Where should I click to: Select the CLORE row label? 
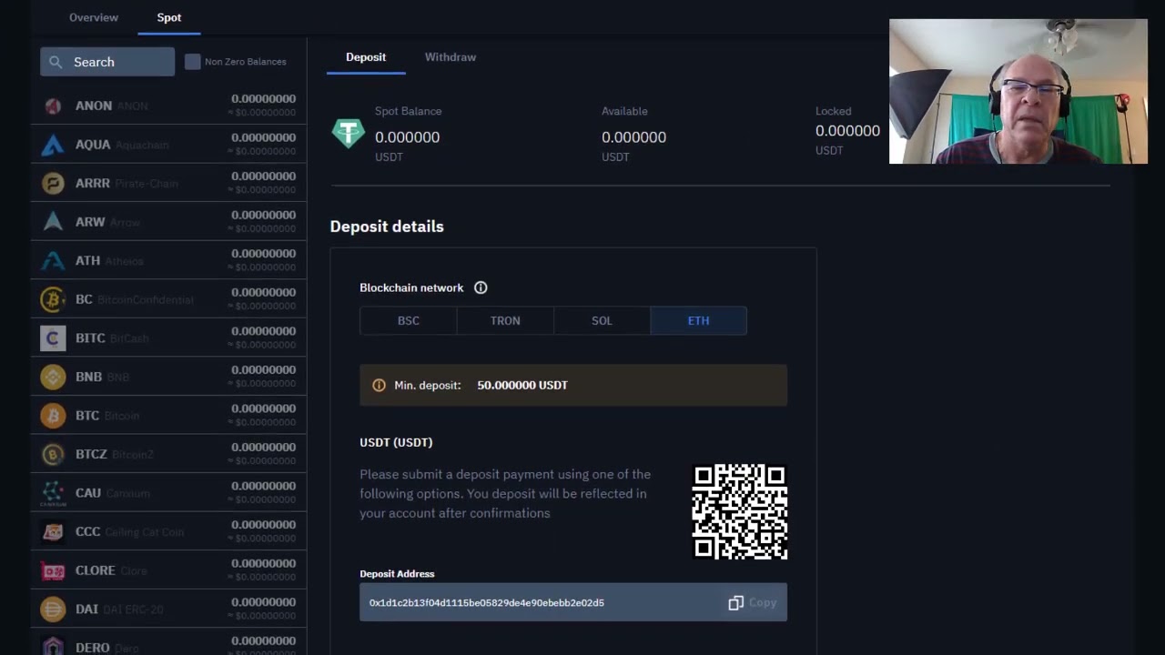coord(96,570)
